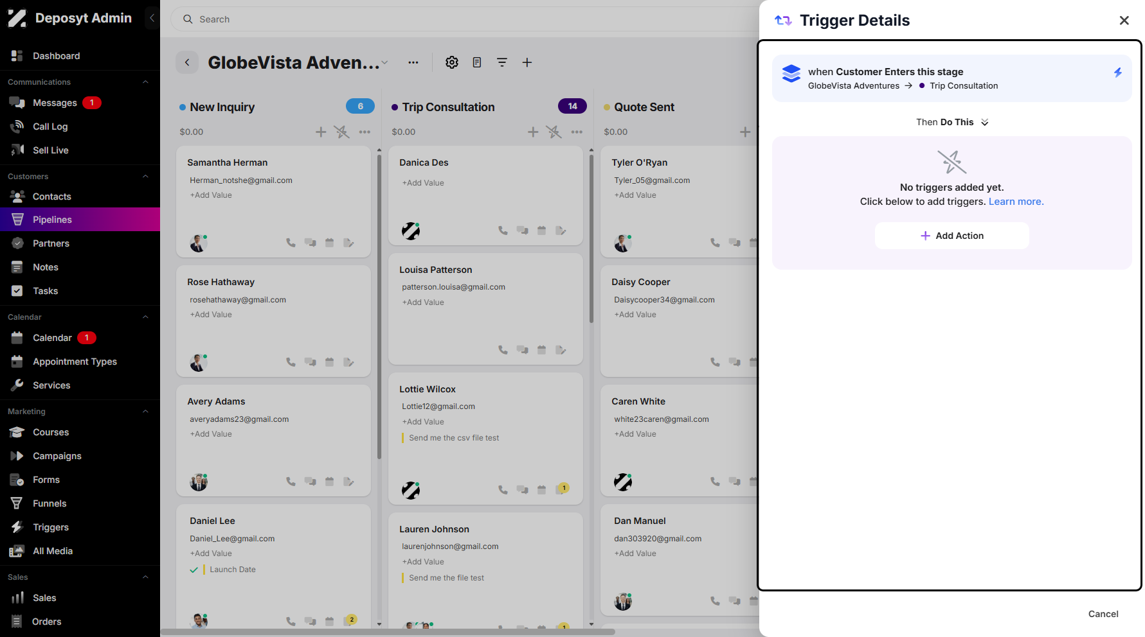This screenshot has width=1145, height=637.
Task: Open Samantha Herman's assignee avatar
Action: tap(199, 243)
